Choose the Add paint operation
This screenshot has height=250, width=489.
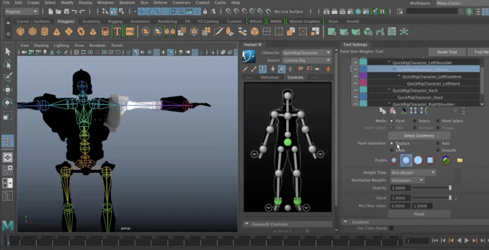[438, 144]
